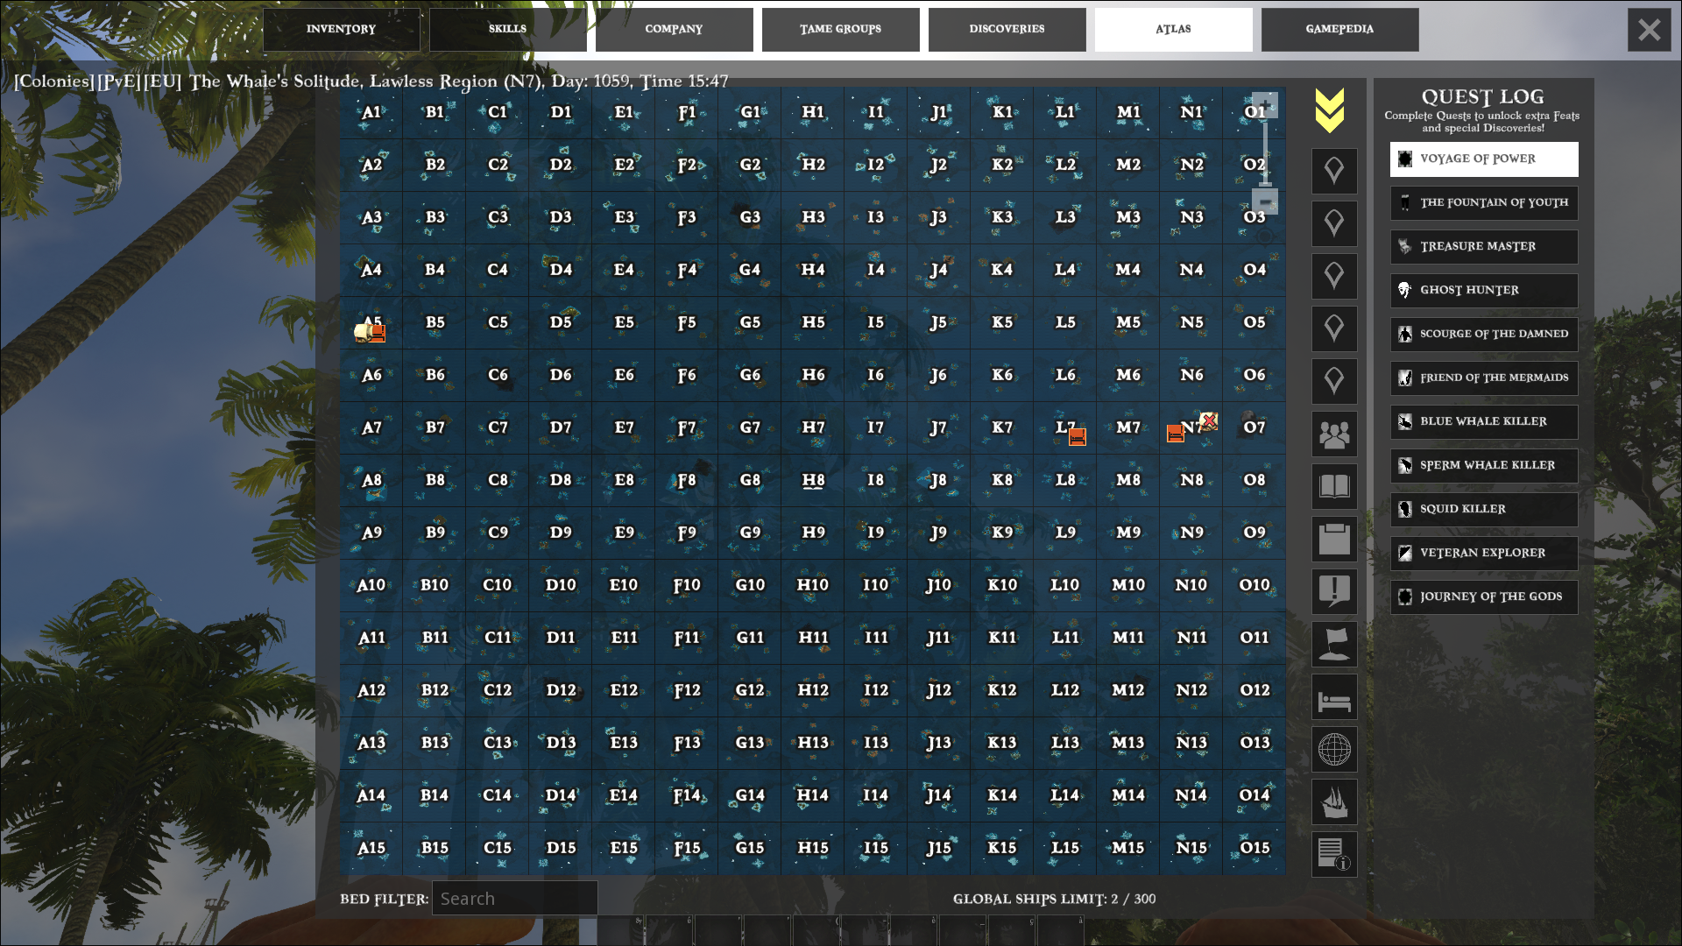The image size is (1682, 946).
Task: Select the Atlas tab
Action: click(1174, 30)
